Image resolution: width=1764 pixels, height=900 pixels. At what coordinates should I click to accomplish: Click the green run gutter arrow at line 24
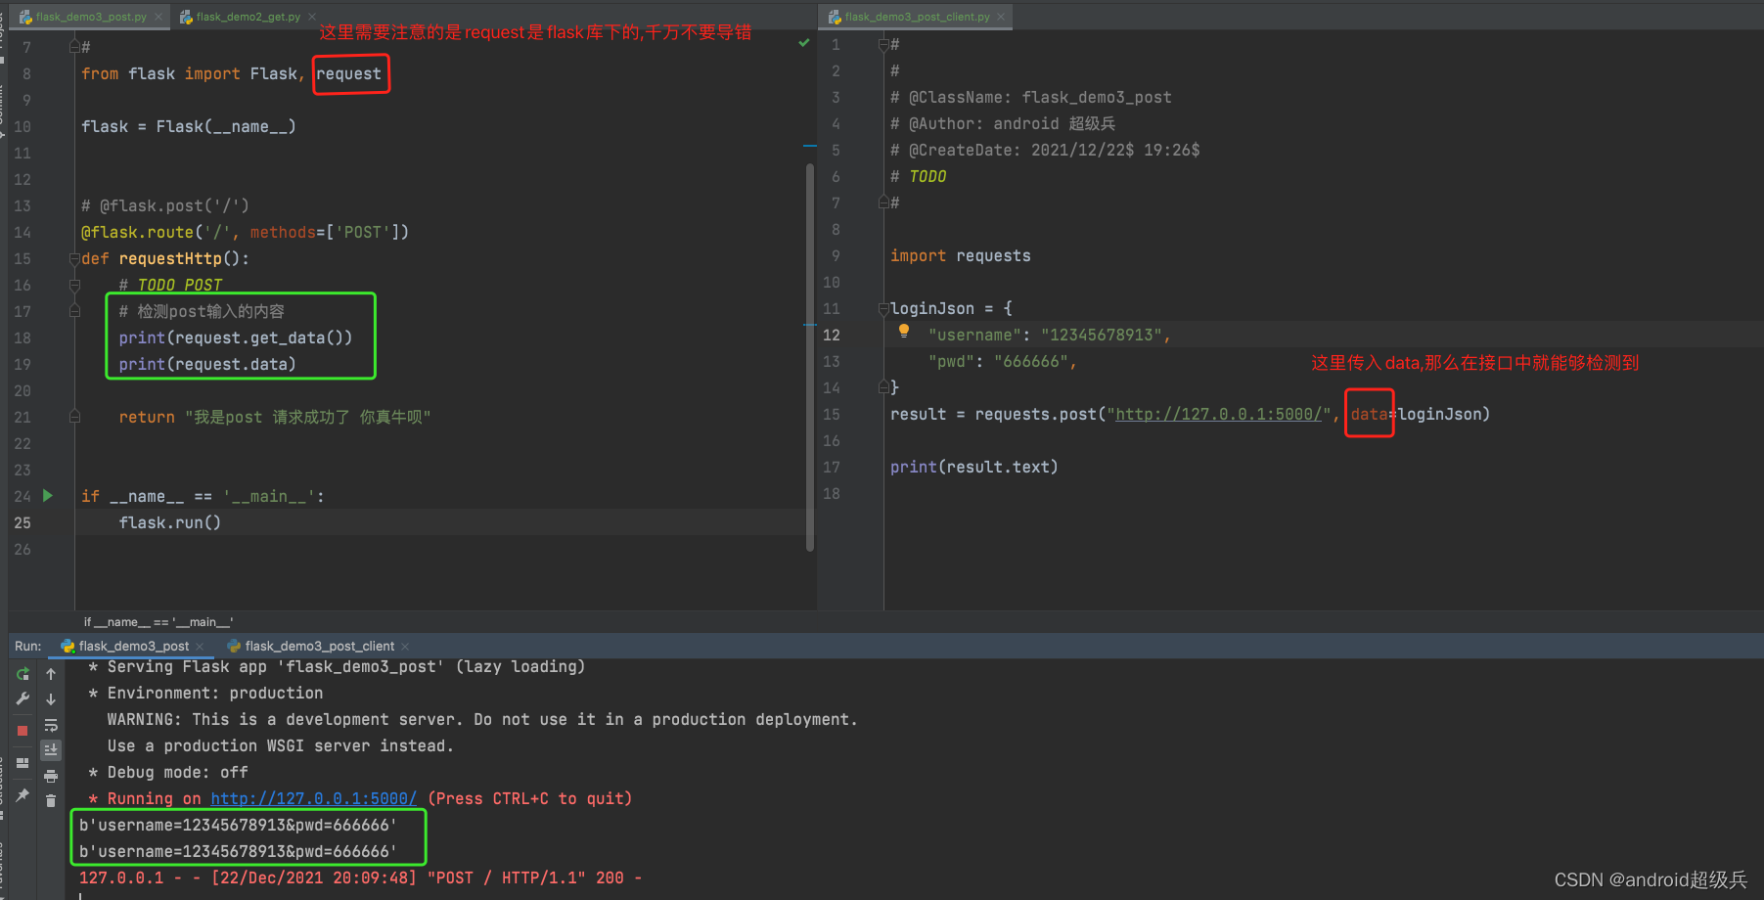click(47, 496)
